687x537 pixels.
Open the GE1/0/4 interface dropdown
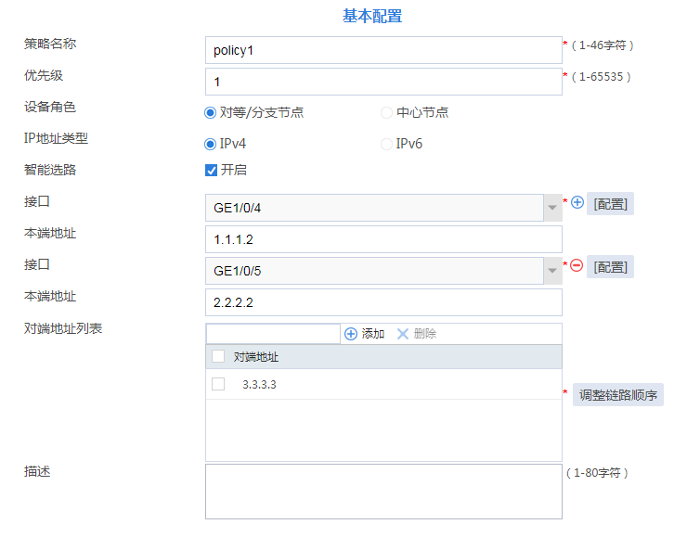(552, 208)
